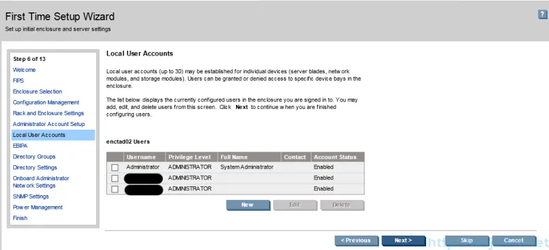Go to Configuration Management step
The width and height of the screenshot is (549, 250).
[46, 103]
